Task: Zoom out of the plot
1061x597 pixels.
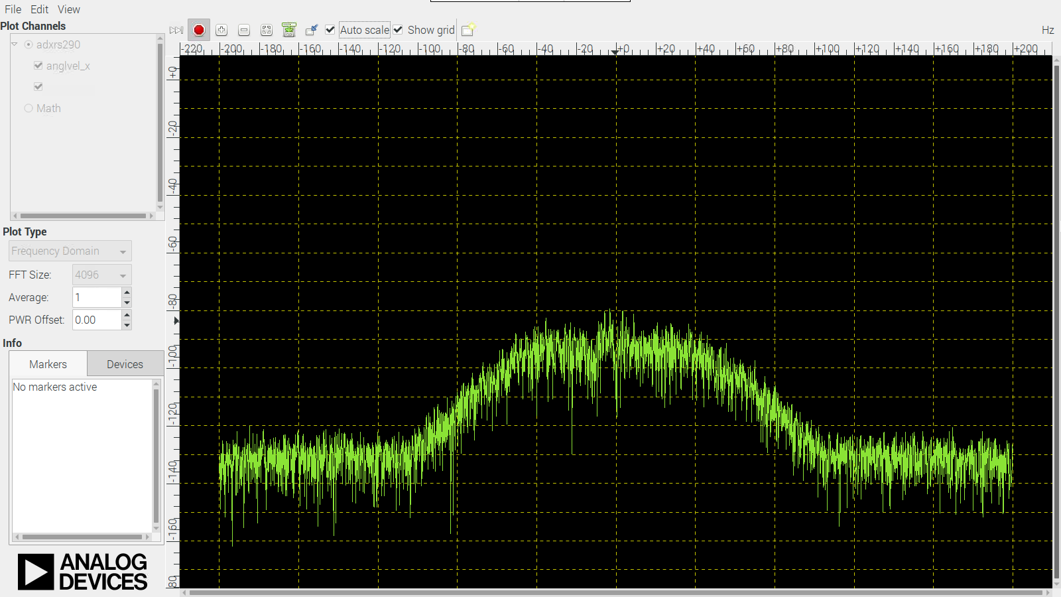Action: (x=244, y=30)
